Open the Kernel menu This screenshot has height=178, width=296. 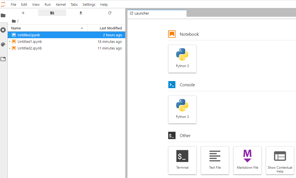61,4
